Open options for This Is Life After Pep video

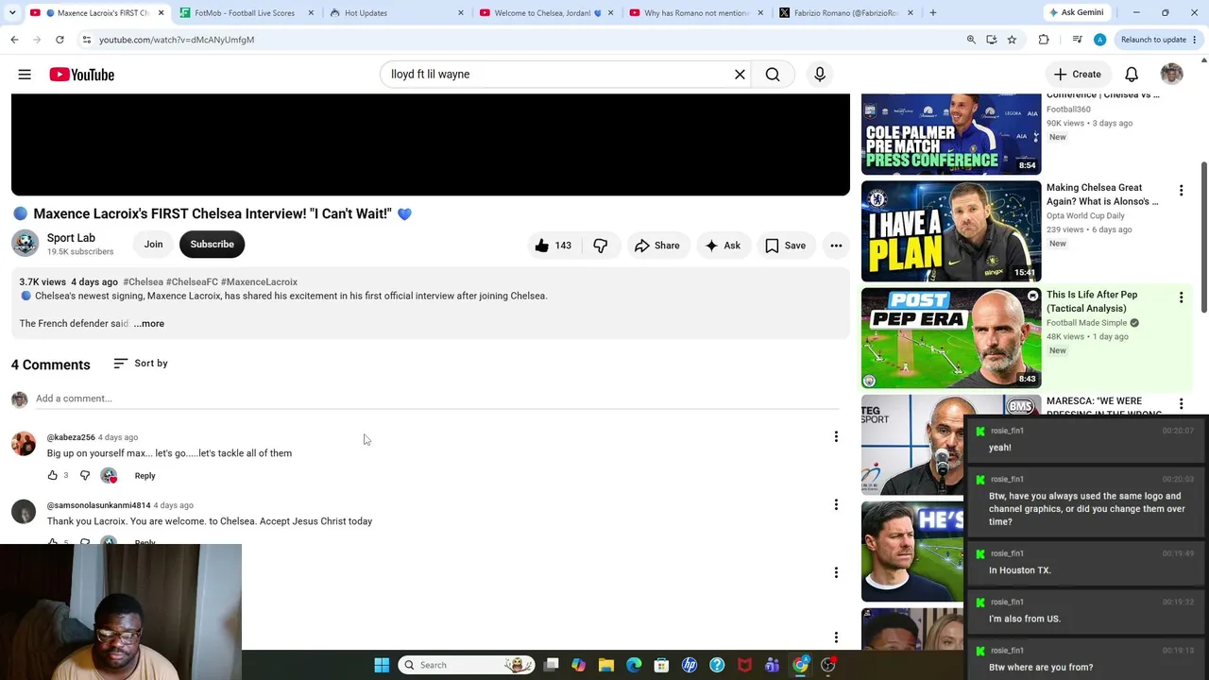[x=1181, y=297]
